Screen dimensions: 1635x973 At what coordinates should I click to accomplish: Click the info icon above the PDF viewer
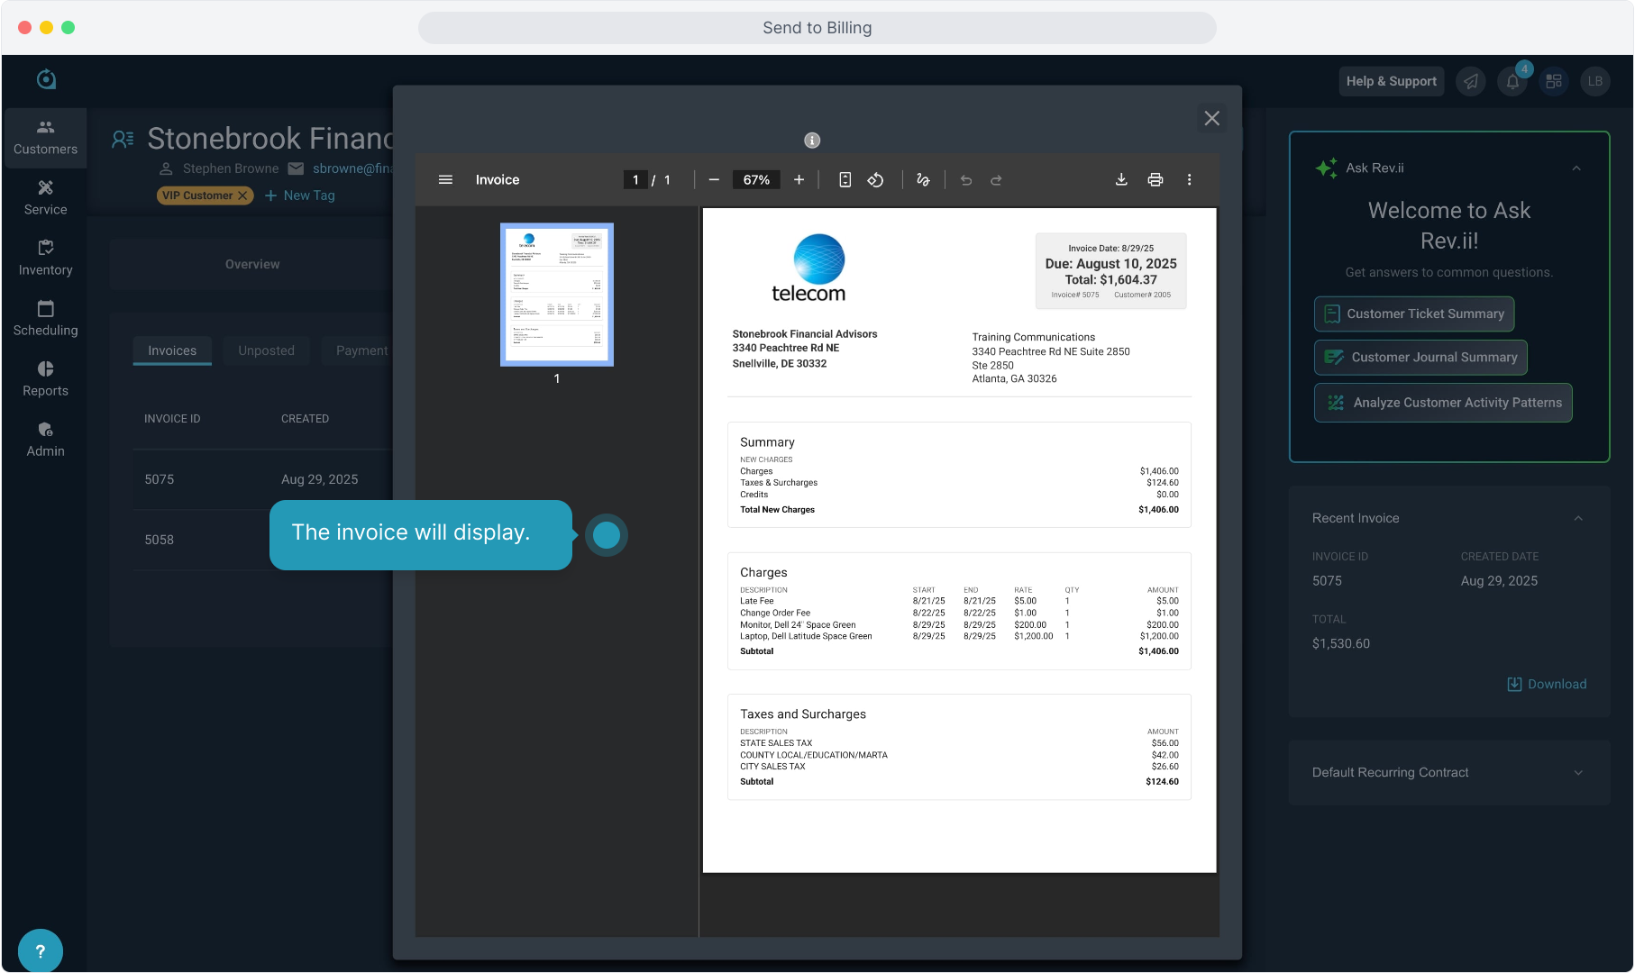pos(812,141)
